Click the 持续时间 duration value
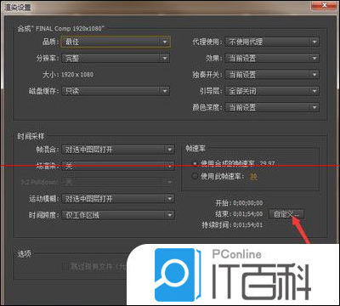This screenshot has height=306, width=340. tap(248, 225)
